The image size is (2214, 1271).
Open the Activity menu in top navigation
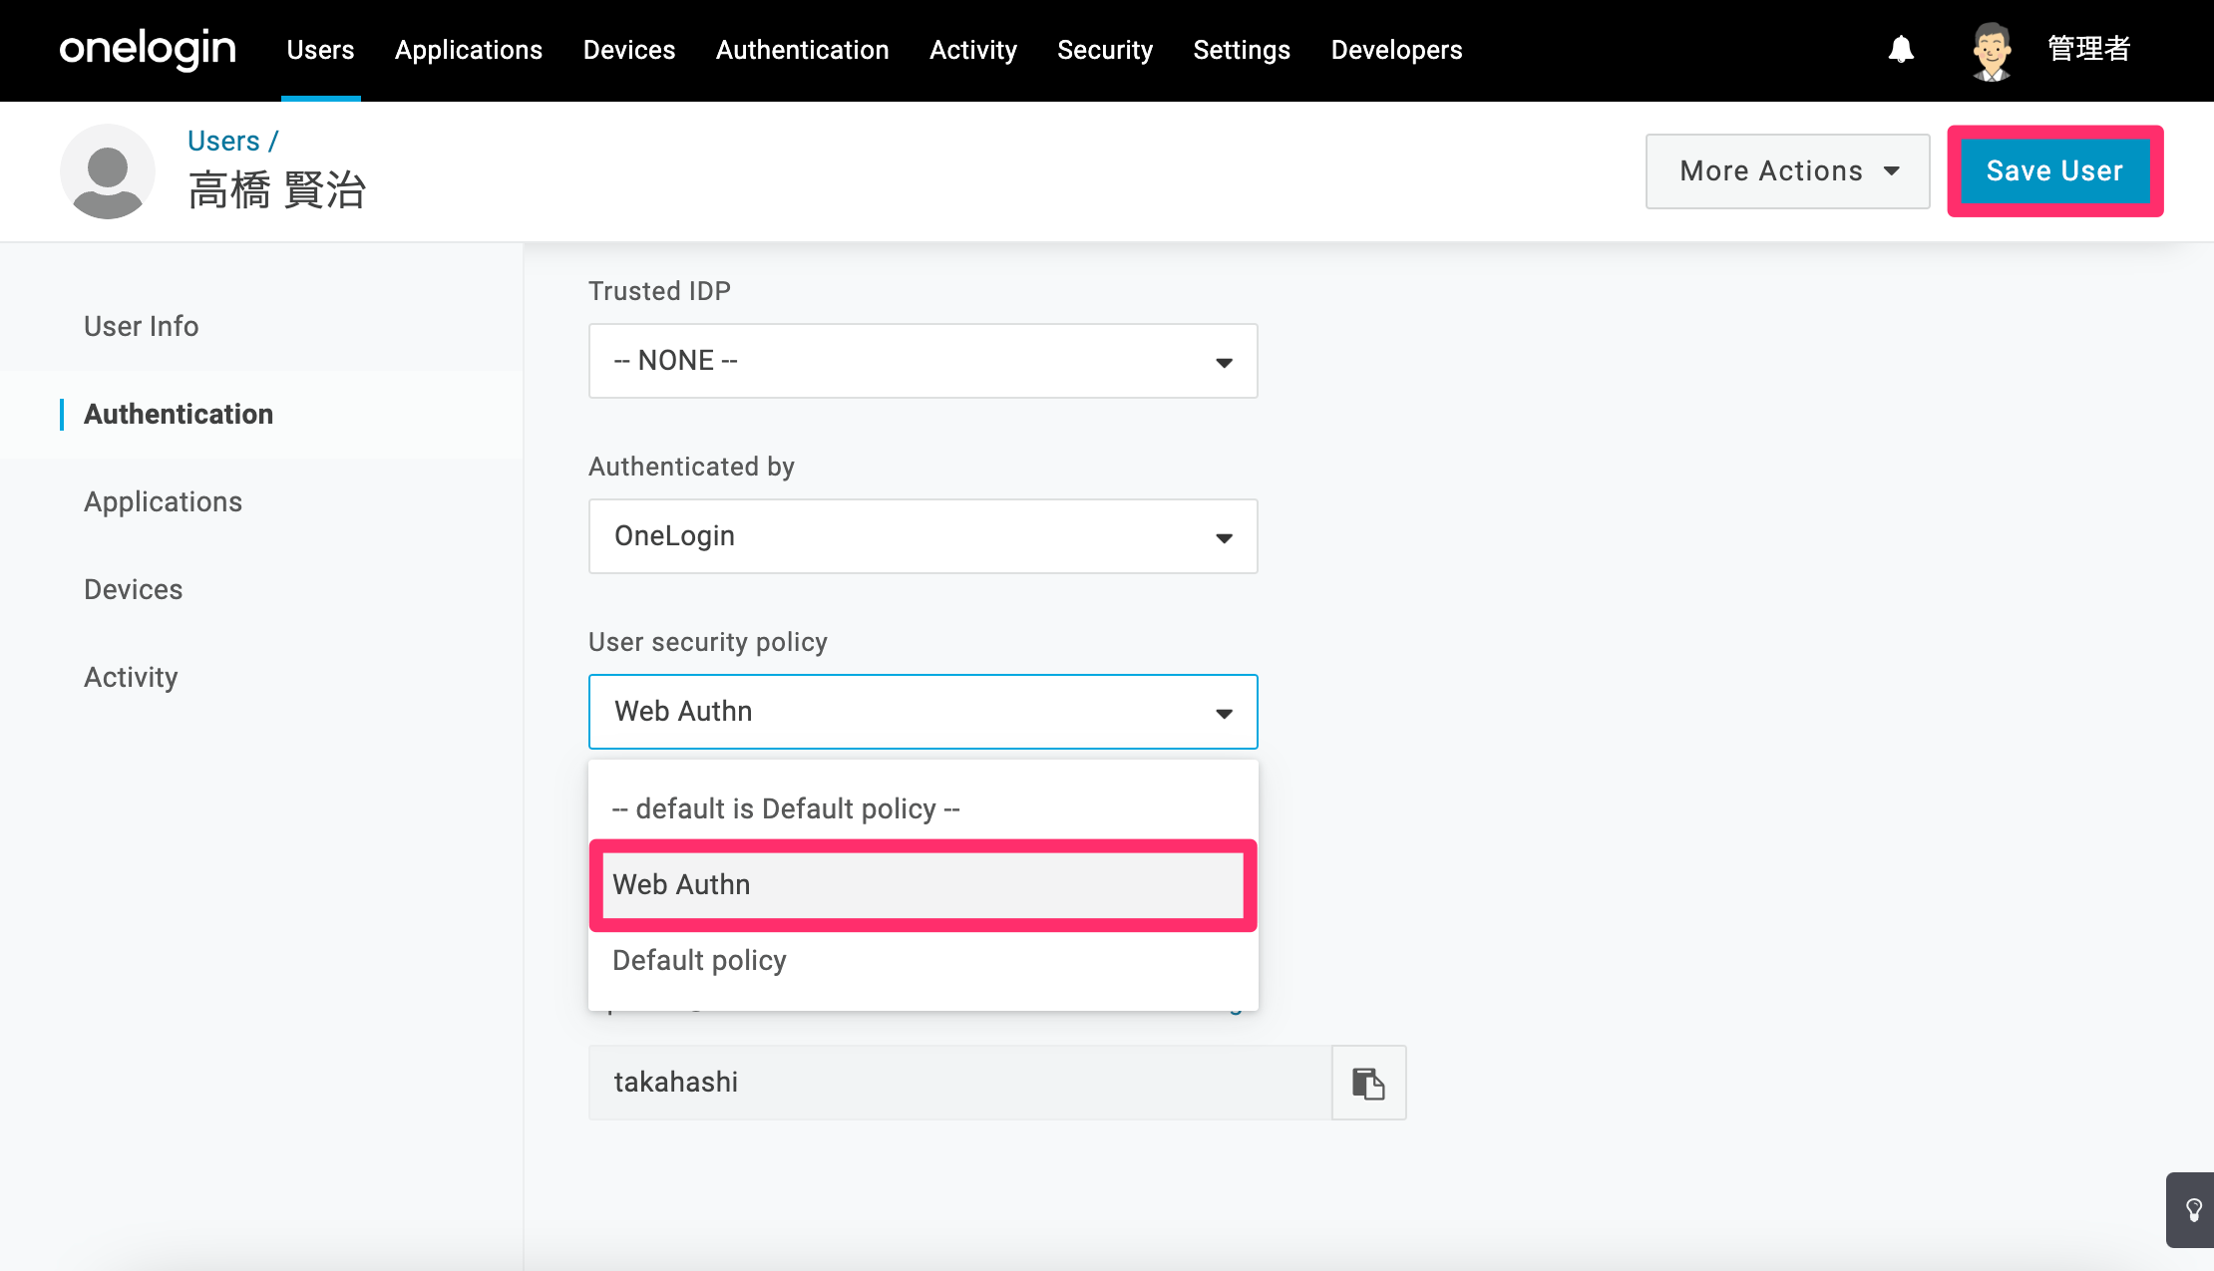[973, 50]
